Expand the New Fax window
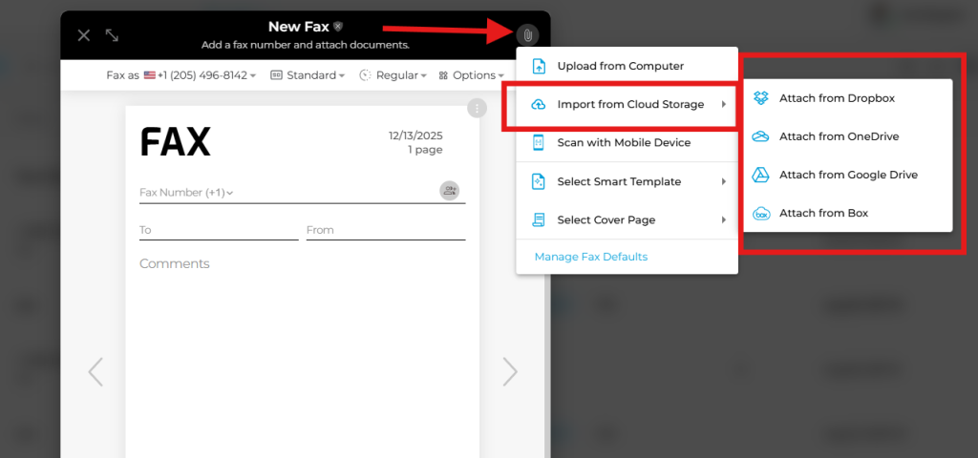The height and width of the screenshot is (458, 978). (x=113, y=35)
